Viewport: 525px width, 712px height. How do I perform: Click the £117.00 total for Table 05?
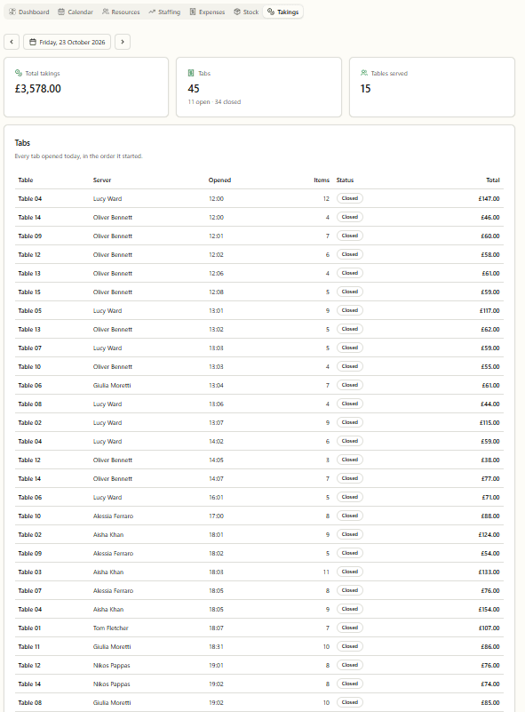pos(489,310)
